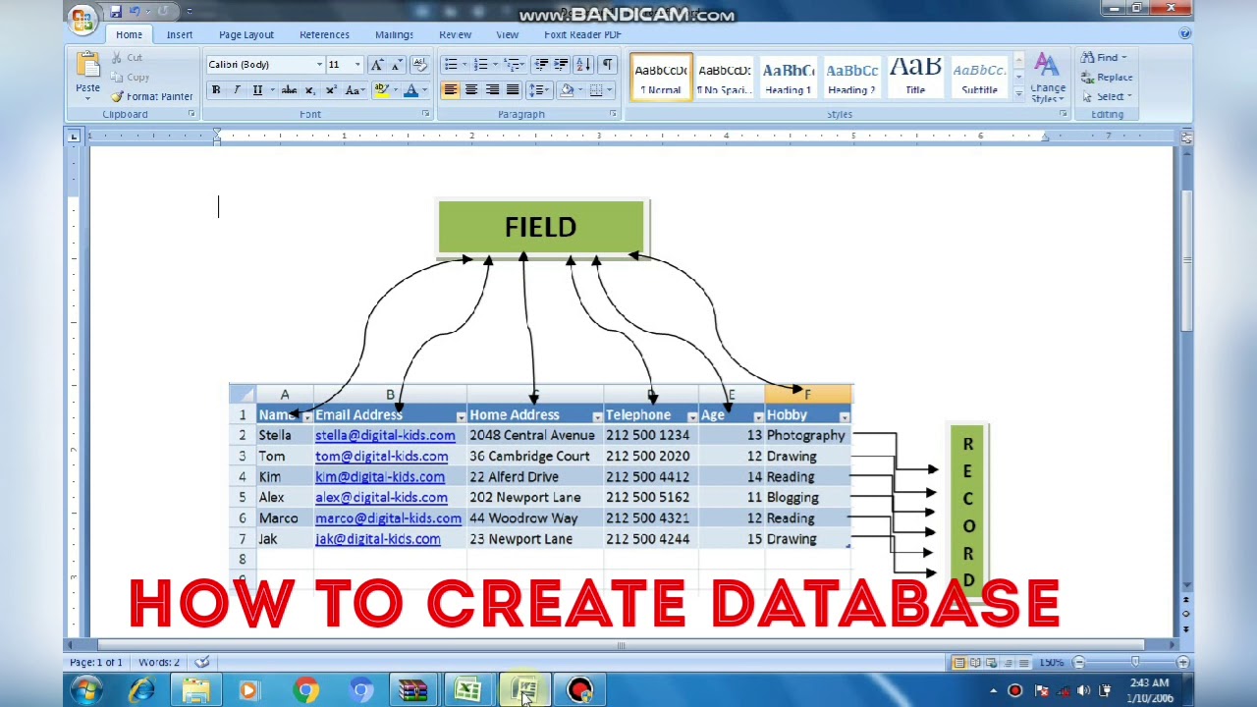The image size is (1257, 707).
Task: Enable justify text alignment
Action: tap(513, 90)
